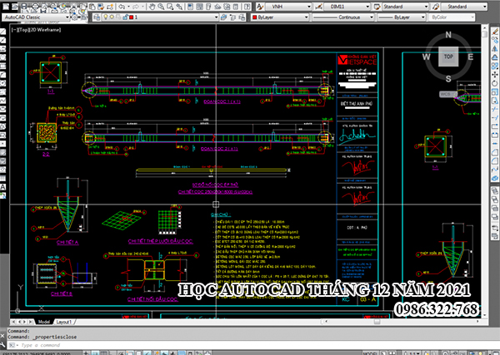500x355 pixels.
Task: Open the Layer Properties Manager icon
Action: pyautogui.click(x=97, y=17)
